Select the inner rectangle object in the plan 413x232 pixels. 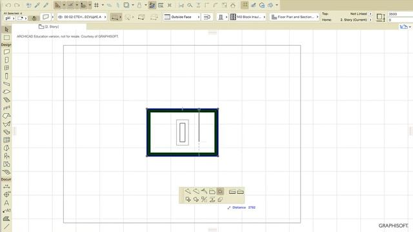[x=182, y=132]
